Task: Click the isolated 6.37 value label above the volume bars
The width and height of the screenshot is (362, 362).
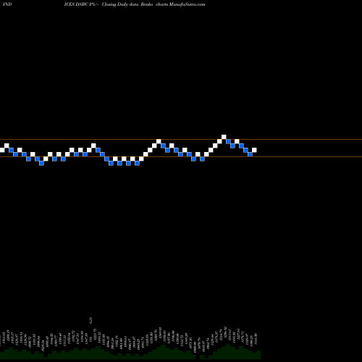Action: 91,320
